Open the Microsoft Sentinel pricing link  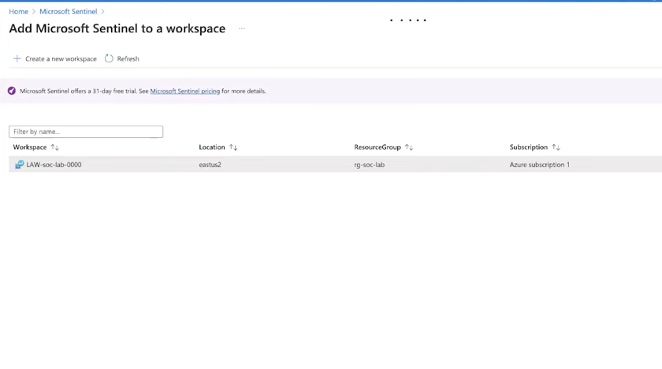pyautogui.click(x=185, y=91)
